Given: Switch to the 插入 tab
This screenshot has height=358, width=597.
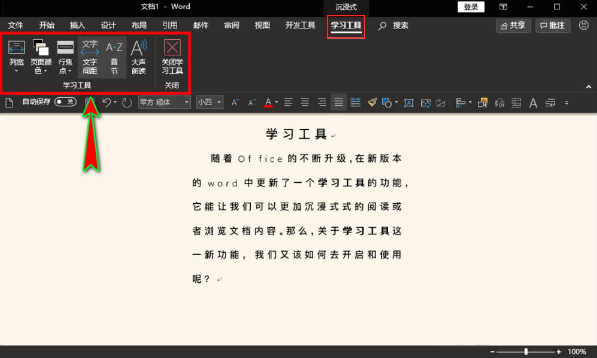Looking at the screenshot, I should tap(77, 25).
